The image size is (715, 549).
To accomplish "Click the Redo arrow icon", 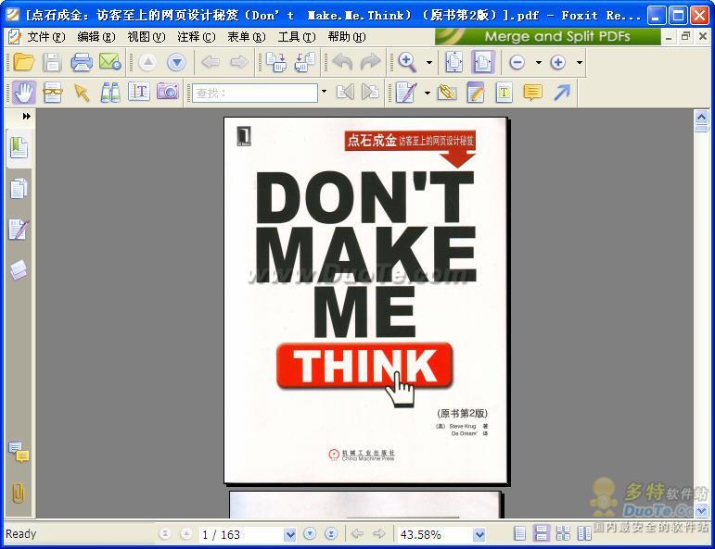I will [370, 62].
